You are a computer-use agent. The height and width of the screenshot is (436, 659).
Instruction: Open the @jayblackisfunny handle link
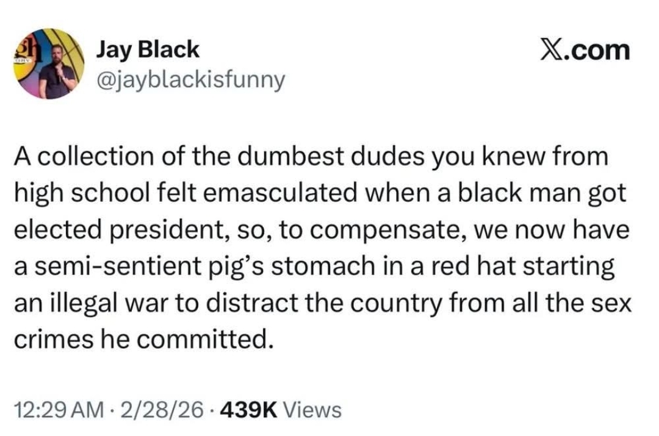(189, 79)
